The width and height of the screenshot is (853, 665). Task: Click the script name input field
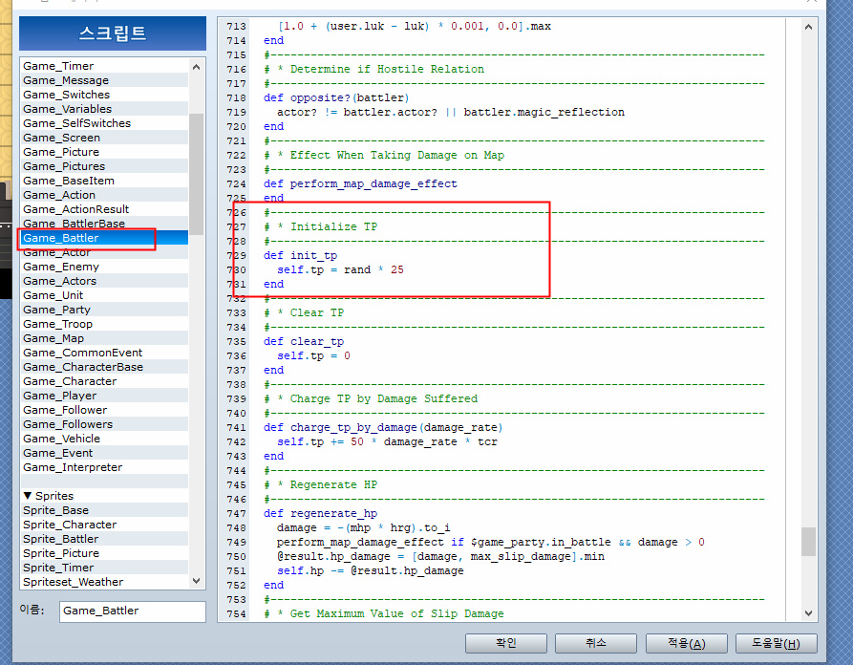pyautogui.click(x=132, y=611)
